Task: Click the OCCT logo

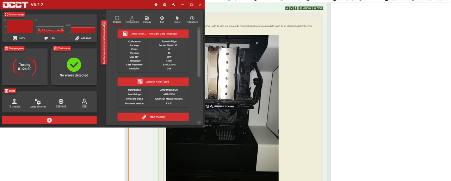Action: (16, 5)
